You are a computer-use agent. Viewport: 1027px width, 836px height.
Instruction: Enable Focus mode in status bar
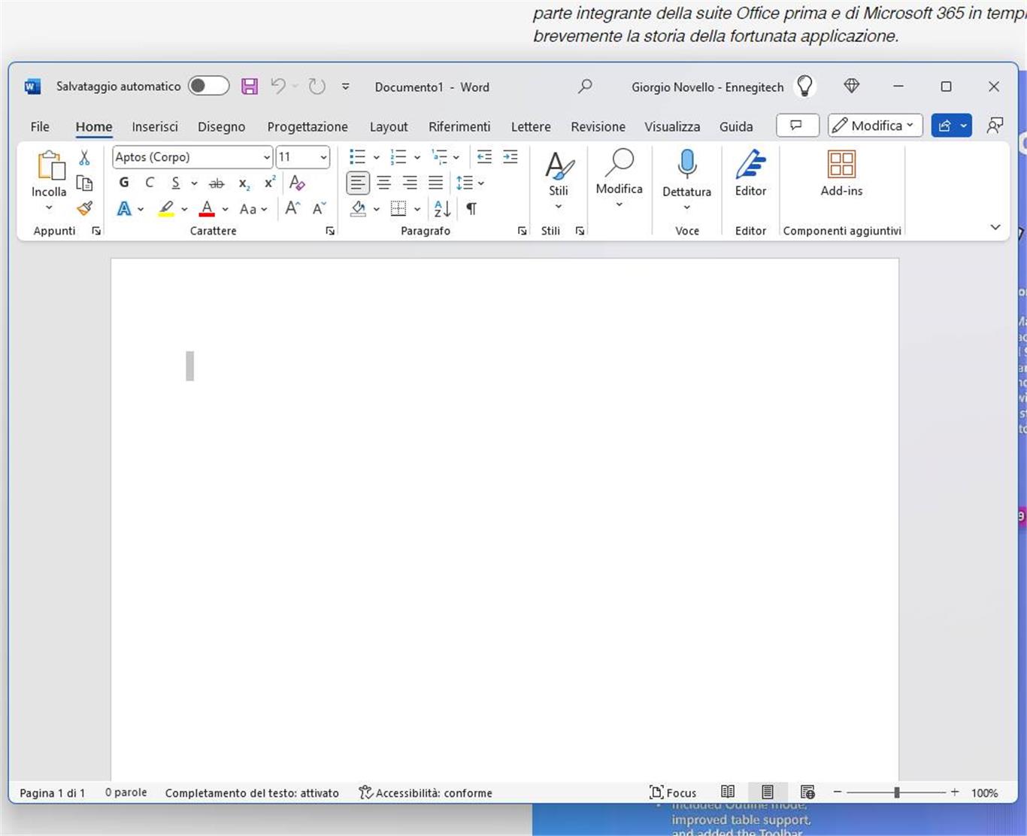click(x=673, y=792)
